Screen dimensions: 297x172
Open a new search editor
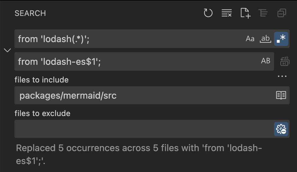click(x=245, y=13)
